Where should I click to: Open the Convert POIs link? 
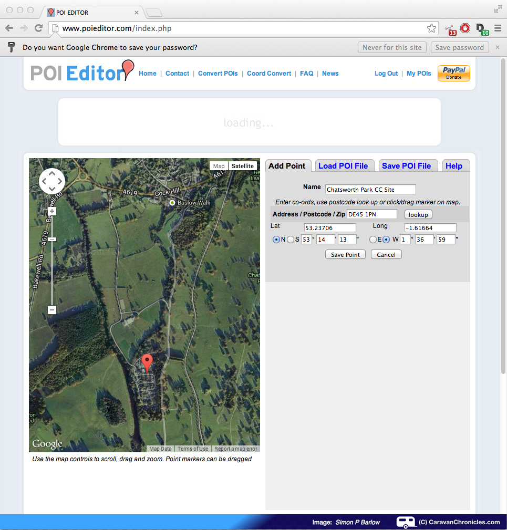coord(218,74)
